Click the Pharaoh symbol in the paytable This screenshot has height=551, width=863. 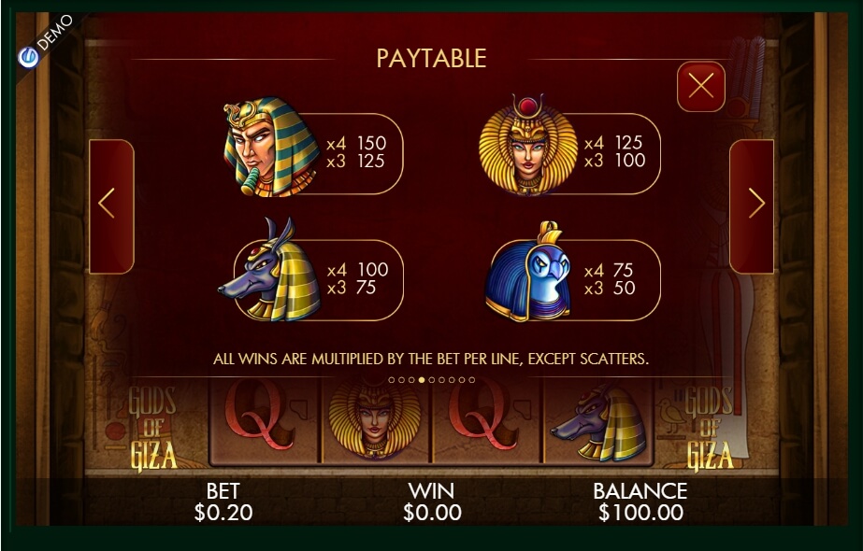point(271,147)
